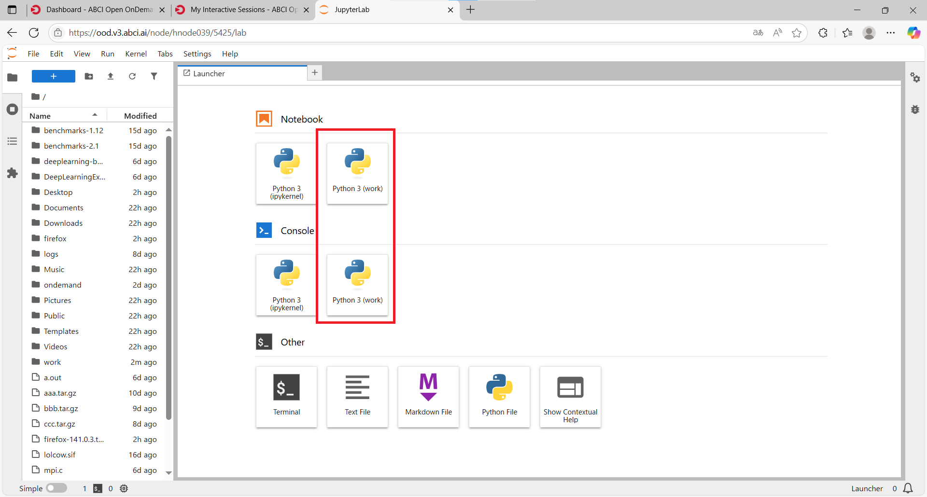Select the Downloads folder

pos(95,223)
